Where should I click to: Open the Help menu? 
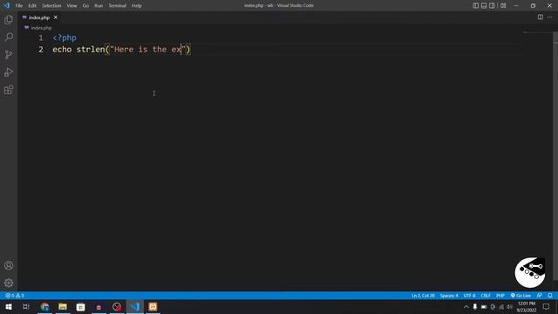pyautogui.click(x=137, y=6)
